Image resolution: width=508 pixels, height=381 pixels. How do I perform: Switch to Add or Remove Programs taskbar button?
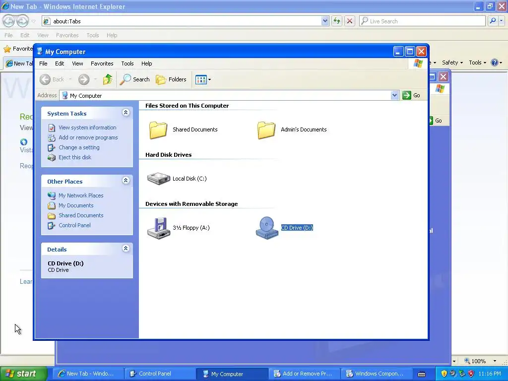pyautogui.click(x=304, y=374)
